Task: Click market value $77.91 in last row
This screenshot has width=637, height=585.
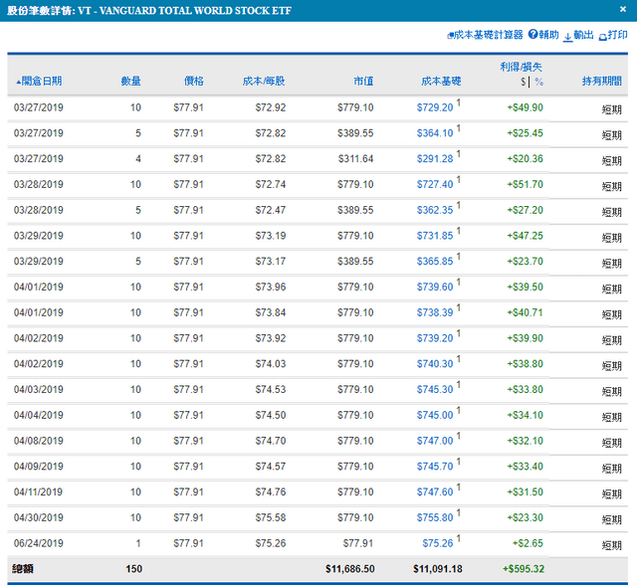Action: pos(358,543)
